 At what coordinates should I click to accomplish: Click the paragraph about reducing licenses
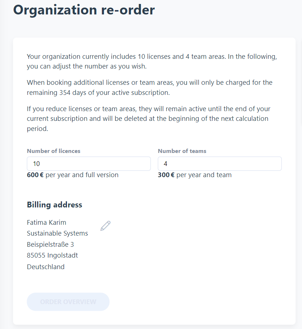pyautogui.click(x=149, y=119)
